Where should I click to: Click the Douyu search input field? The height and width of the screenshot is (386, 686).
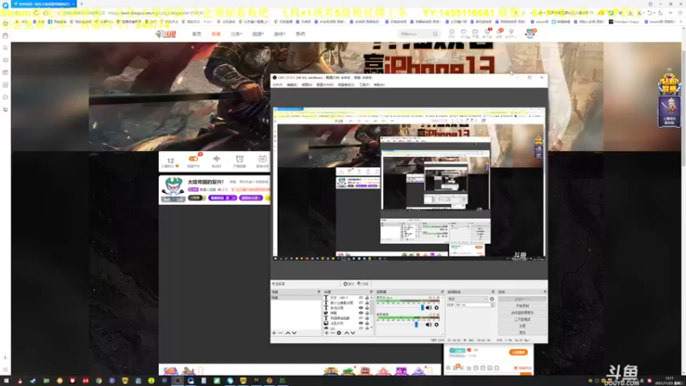416,33
